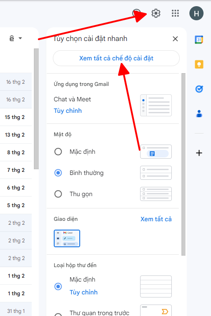Open Contacts side panel icon

(199, 114)
